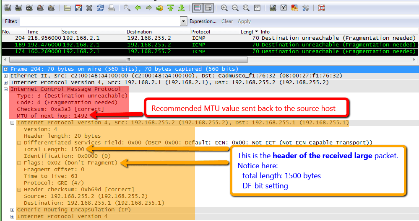Jump to the first packet
This screenshot has width=419, height=221.
(x=170, y=8)
